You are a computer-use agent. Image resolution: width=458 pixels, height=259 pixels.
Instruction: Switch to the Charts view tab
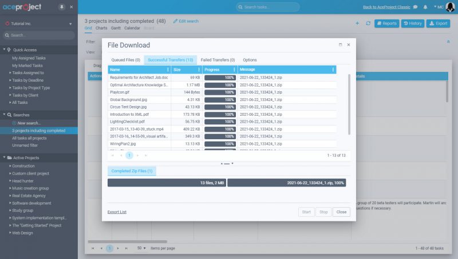pos(101,28)
